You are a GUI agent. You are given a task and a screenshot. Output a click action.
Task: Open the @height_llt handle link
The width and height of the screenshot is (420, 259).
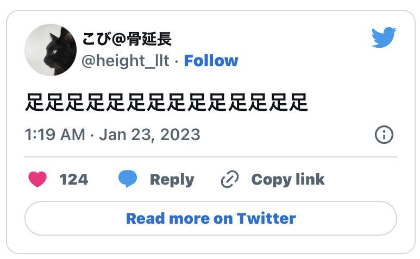pos(126,60)
